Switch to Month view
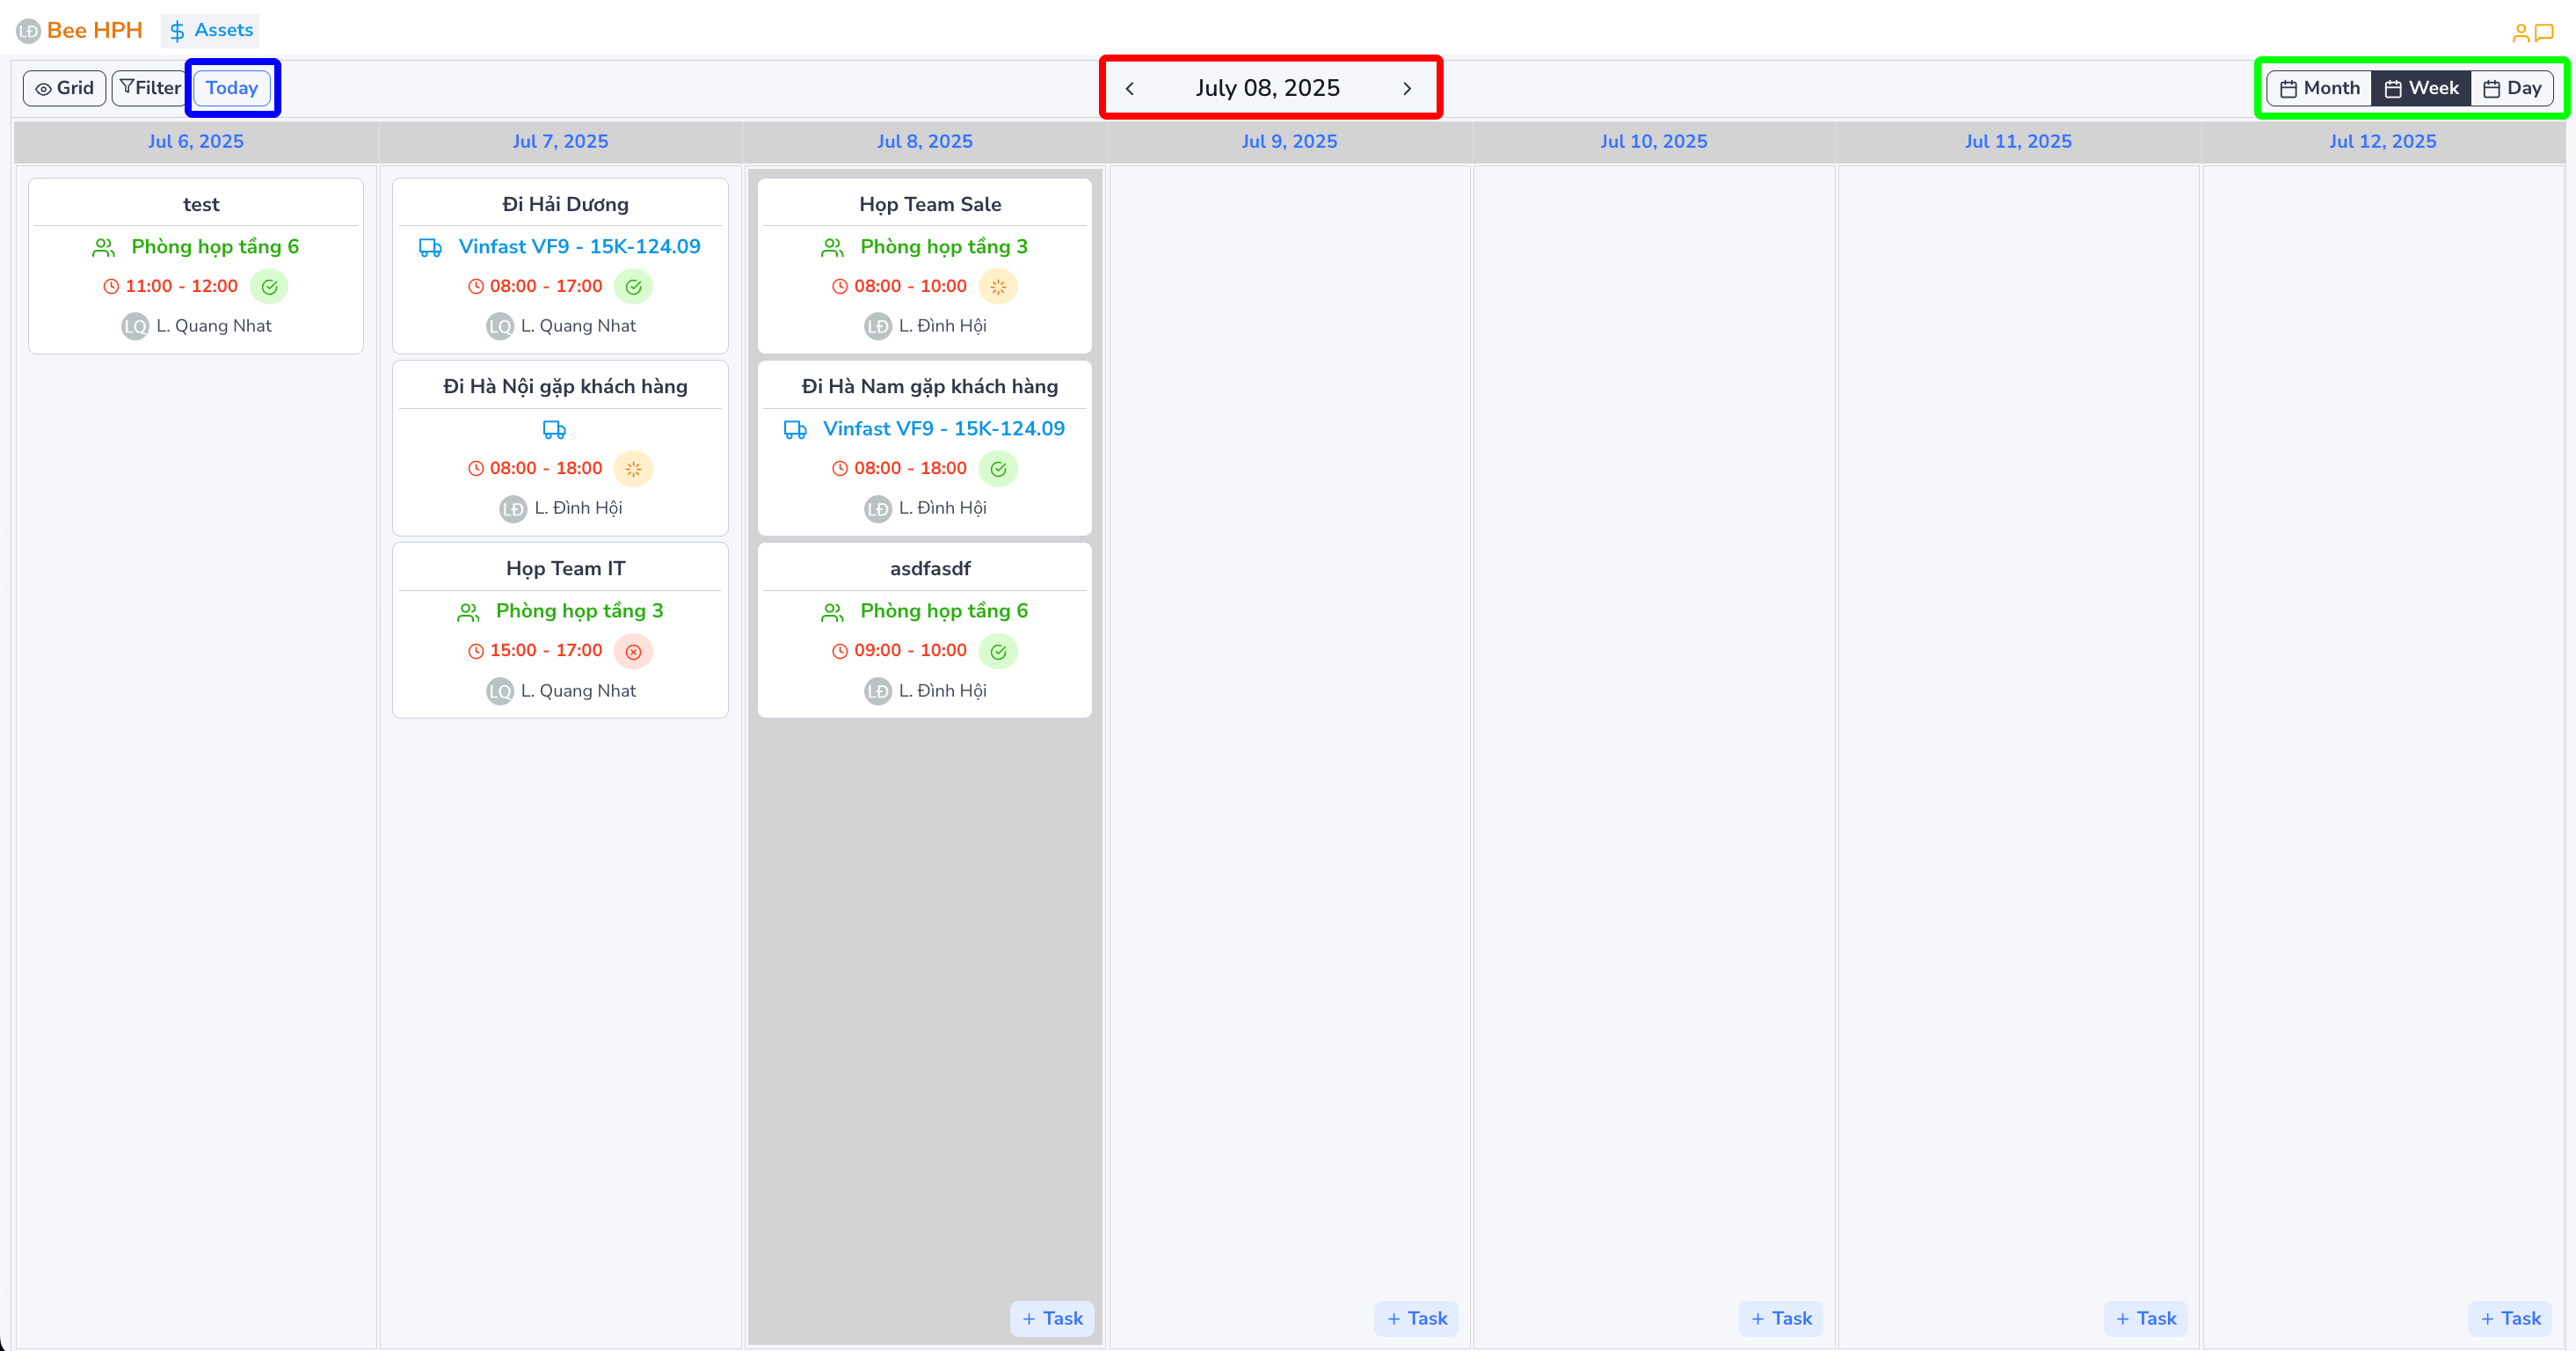This screenshot has height=1351, width=2576. [2318, 87]
